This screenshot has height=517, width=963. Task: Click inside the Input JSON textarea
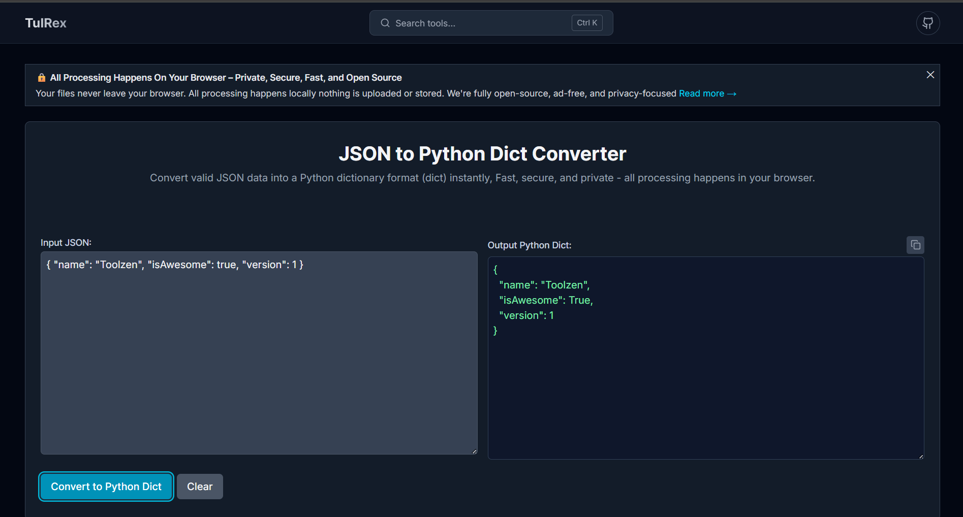pos(259,353)
